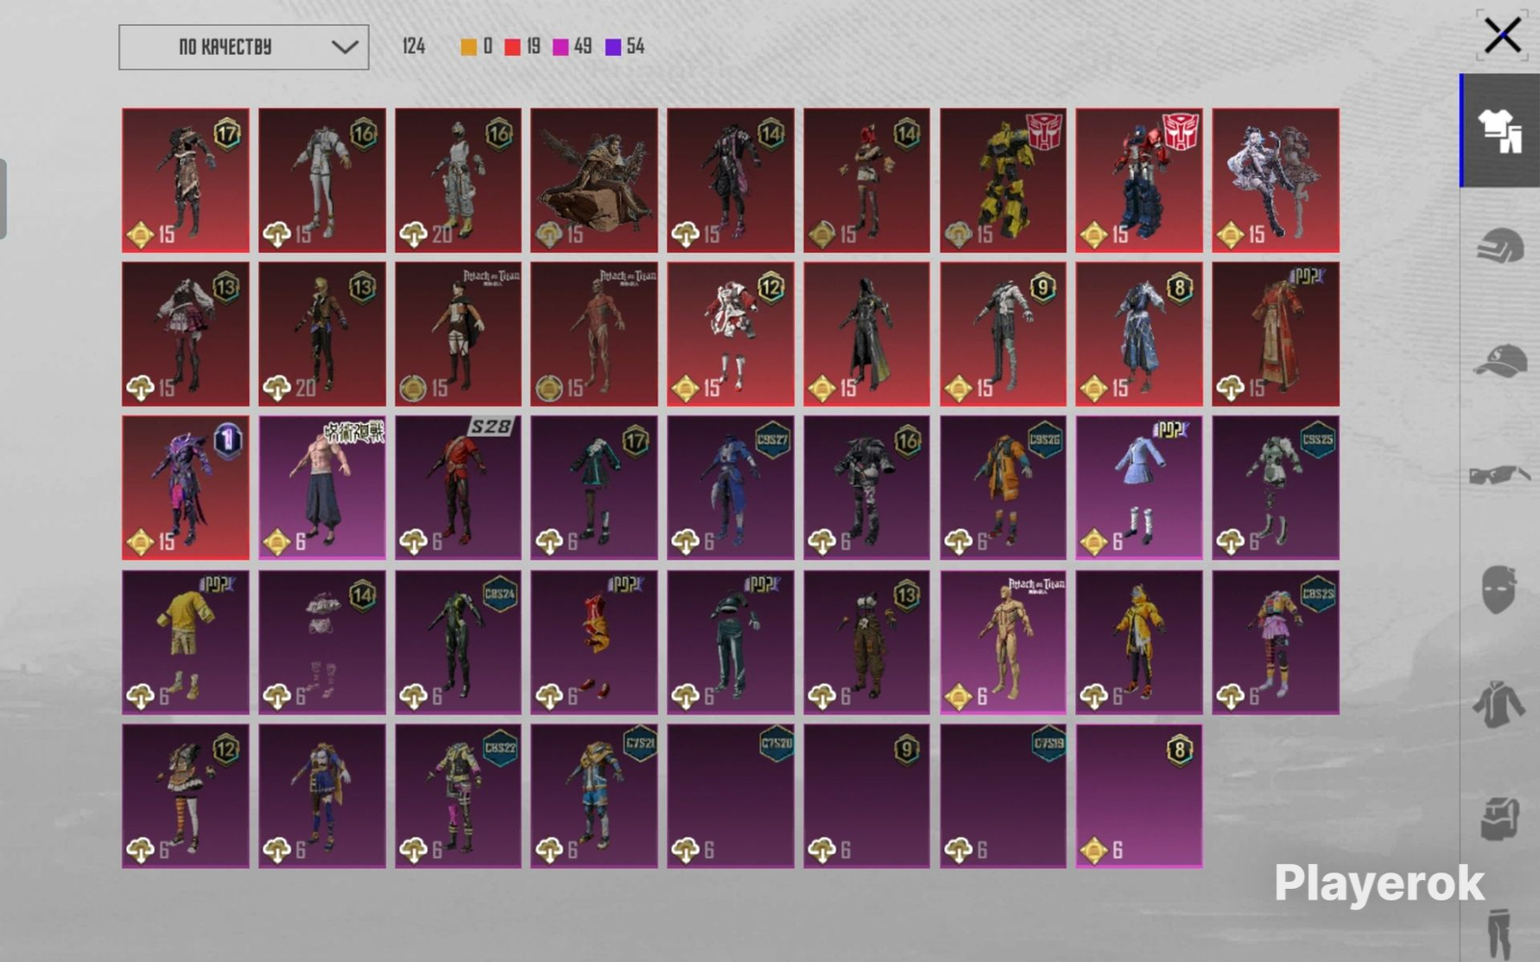Pick the purple-tier level 14 faded outfit
1540x962 pixels.
321,642
